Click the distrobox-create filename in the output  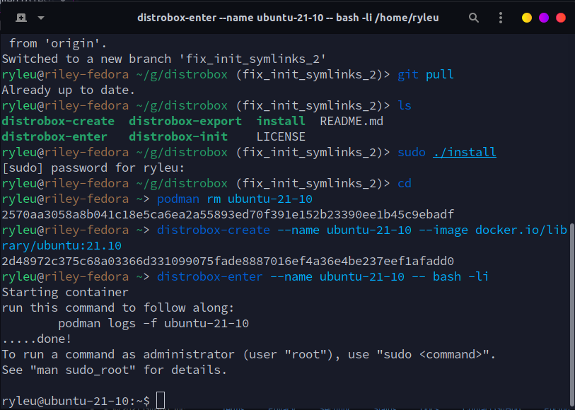pos(58,121)
